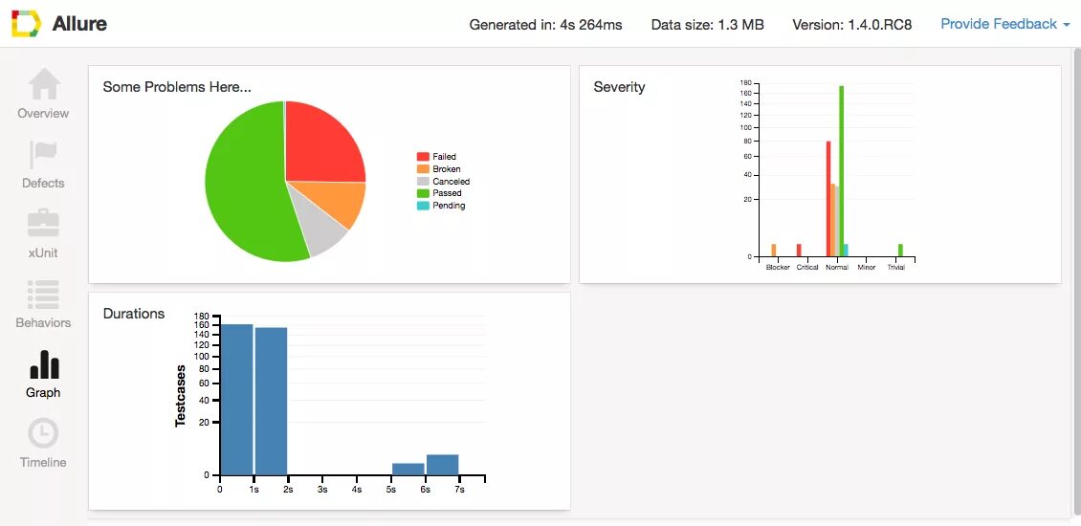Click the Canceled gray legend swatch

coord(423,182)
